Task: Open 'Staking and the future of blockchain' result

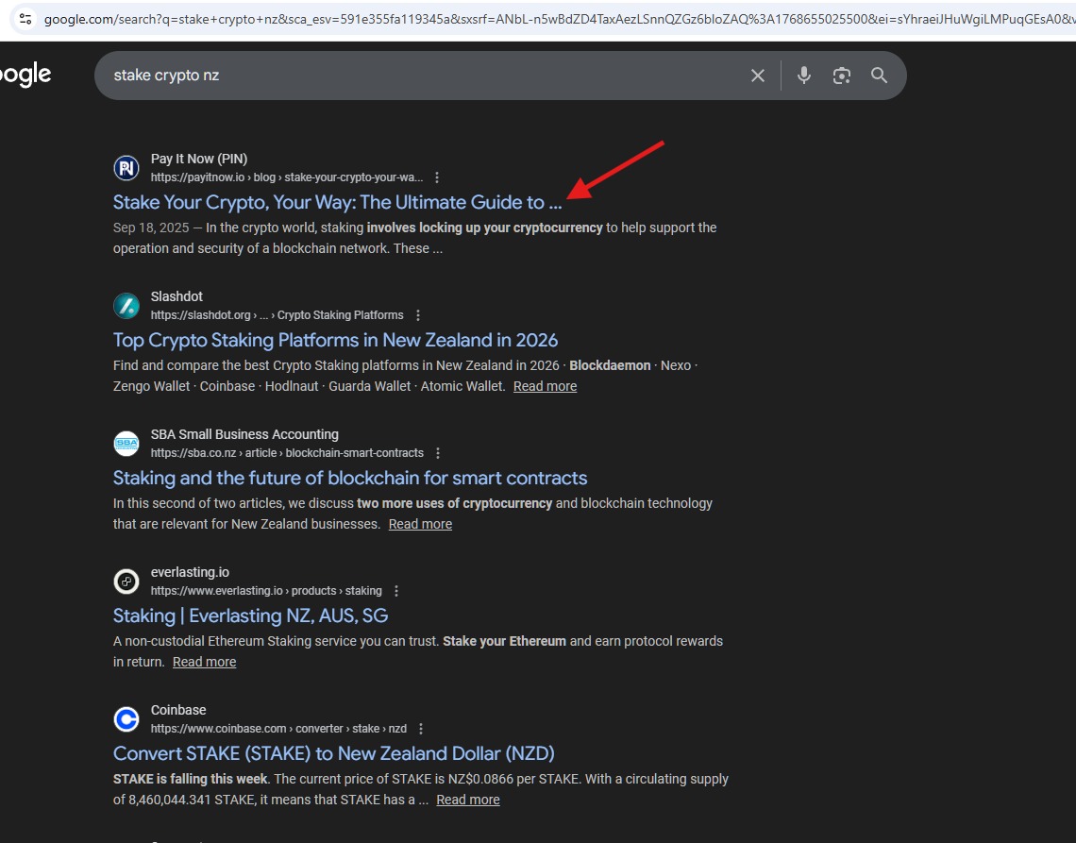Action: click(x=350, y=479)
